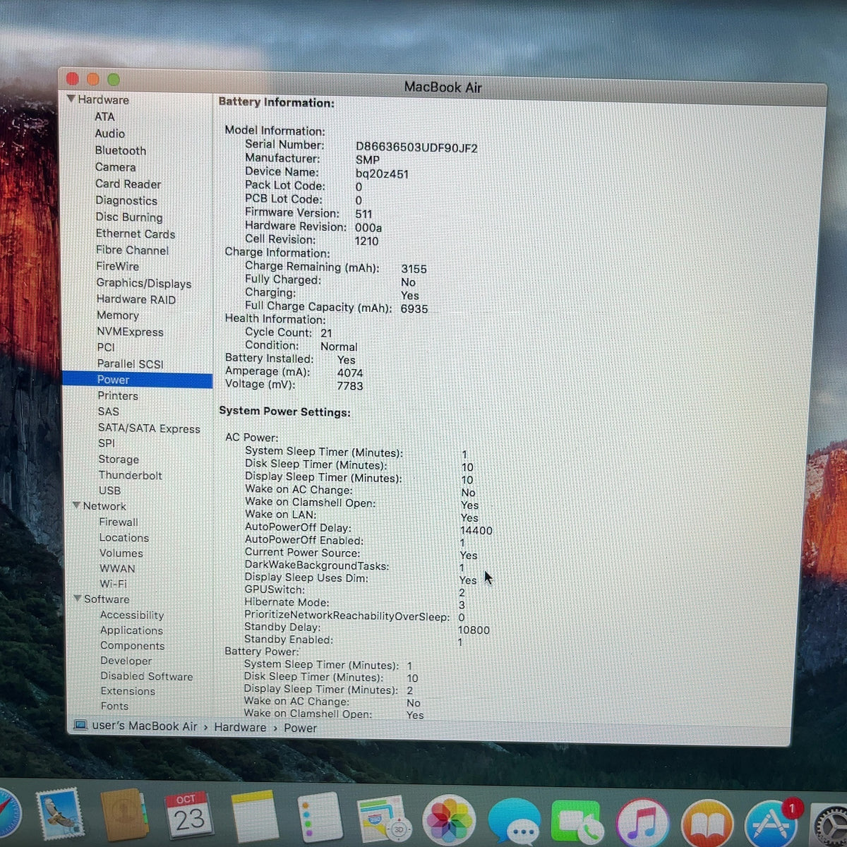Open iTunes in the Dock
The height and width of the screenshot is (847, 847).
pos(642,823)
